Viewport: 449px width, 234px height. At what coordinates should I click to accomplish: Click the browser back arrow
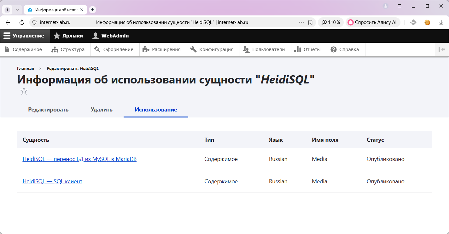8,22
